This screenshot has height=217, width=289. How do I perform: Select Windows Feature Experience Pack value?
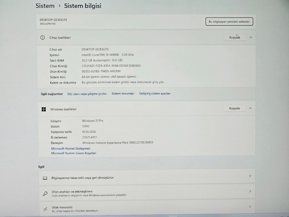[118, 143]
